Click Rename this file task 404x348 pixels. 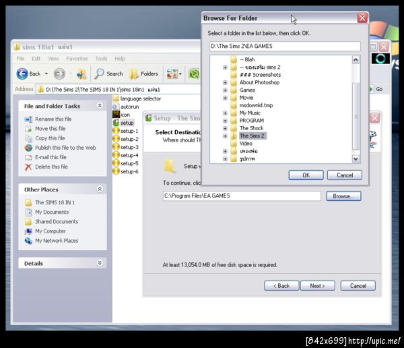53,119
